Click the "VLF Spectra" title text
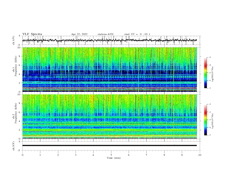 (32, 34)
